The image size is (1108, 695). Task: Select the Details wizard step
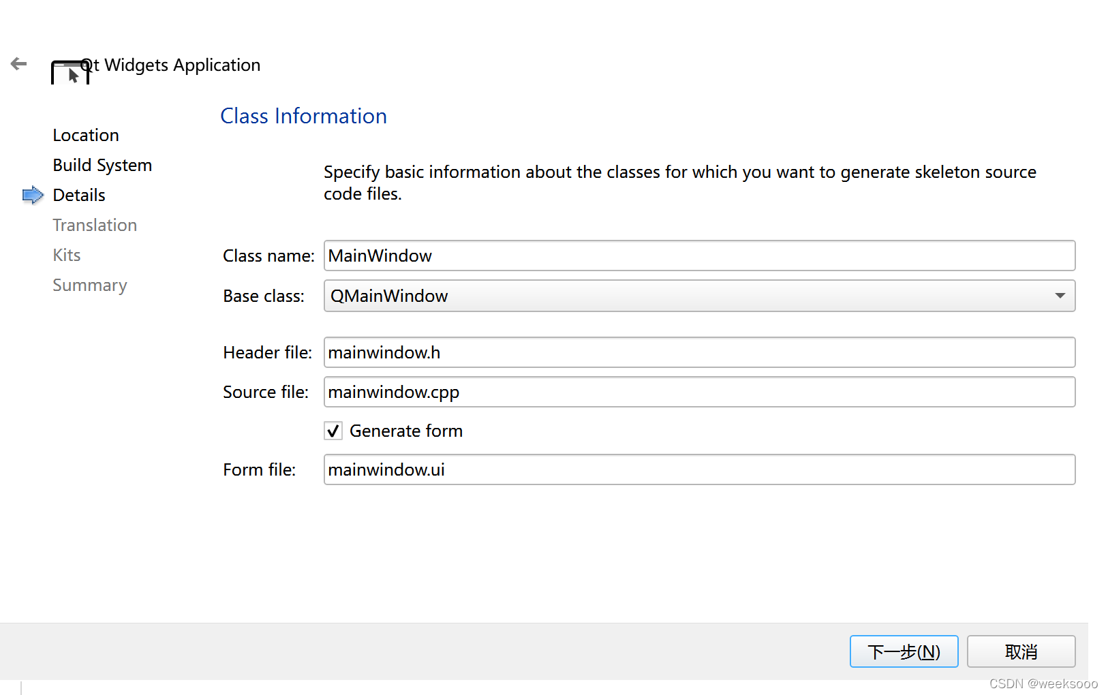[79, 196]
